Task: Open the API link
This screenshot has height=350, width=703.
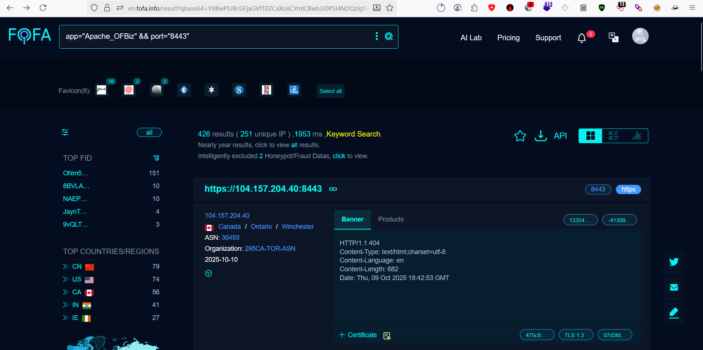Action: (x=560, y=136)
